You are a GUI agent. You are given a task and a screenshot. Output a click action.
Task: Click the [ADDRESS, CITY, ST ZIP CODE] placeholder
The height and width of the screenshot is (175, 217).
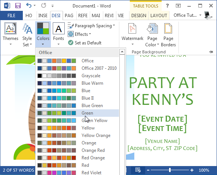tap(162, 149)
